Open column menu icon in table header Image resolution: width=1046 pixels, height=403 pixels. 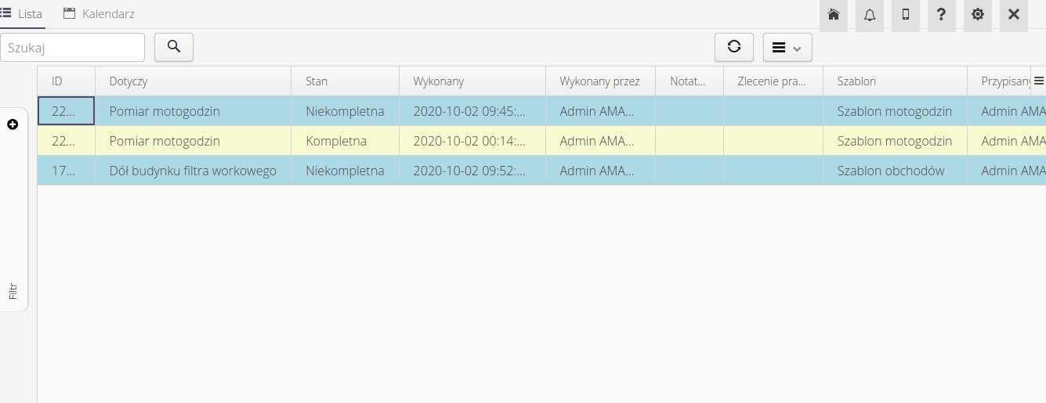[1038, 81]
